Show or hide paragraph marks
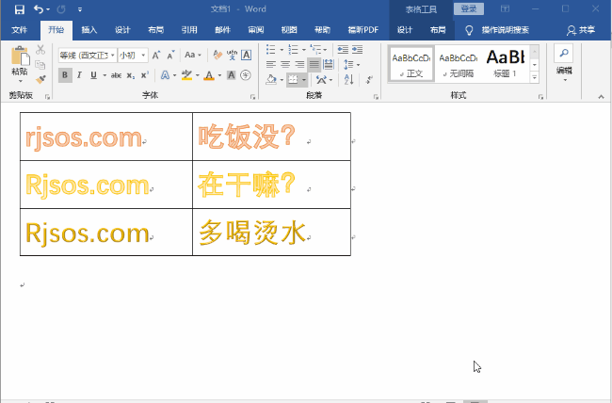The width and height of the screenshot is (612, 403). (369, 80)
